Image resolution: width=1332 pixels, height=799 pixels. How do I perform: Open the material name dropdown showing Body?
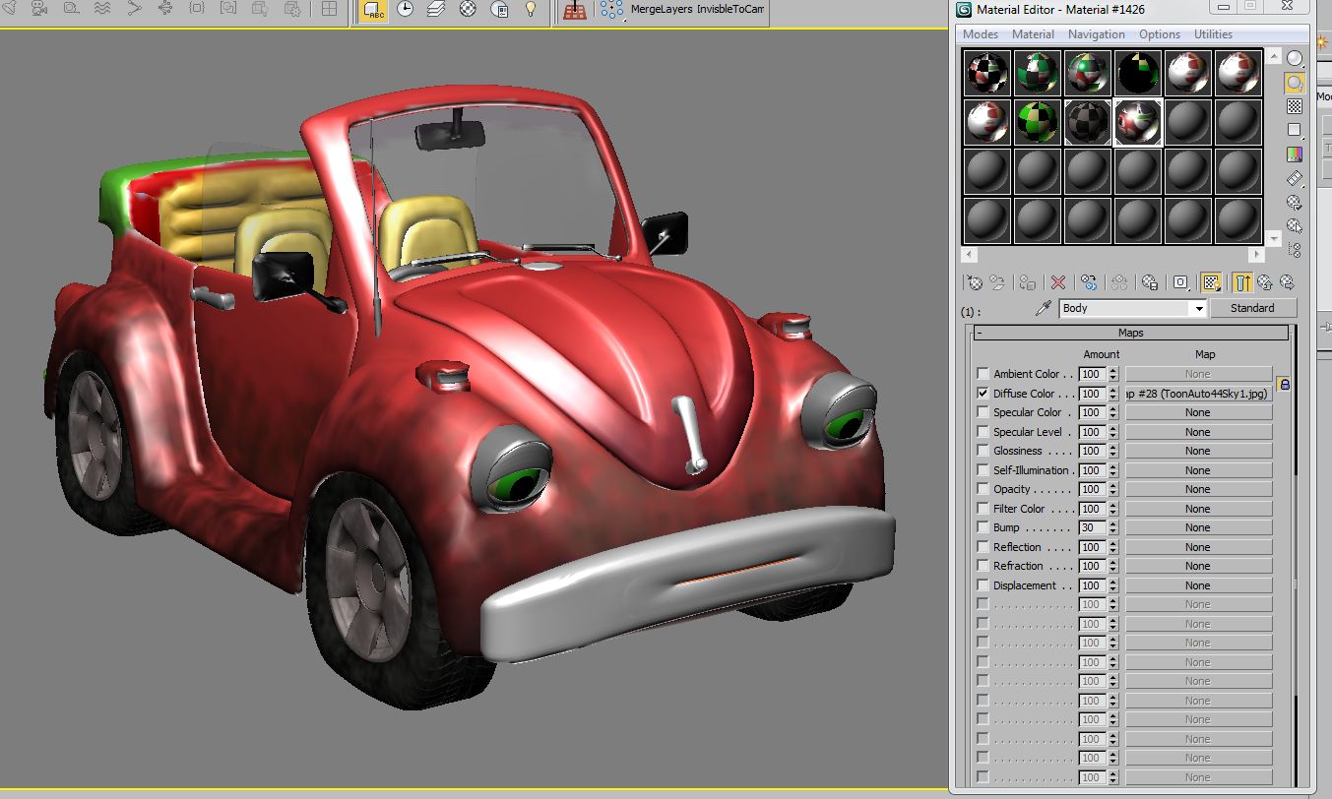[1198, 309]
